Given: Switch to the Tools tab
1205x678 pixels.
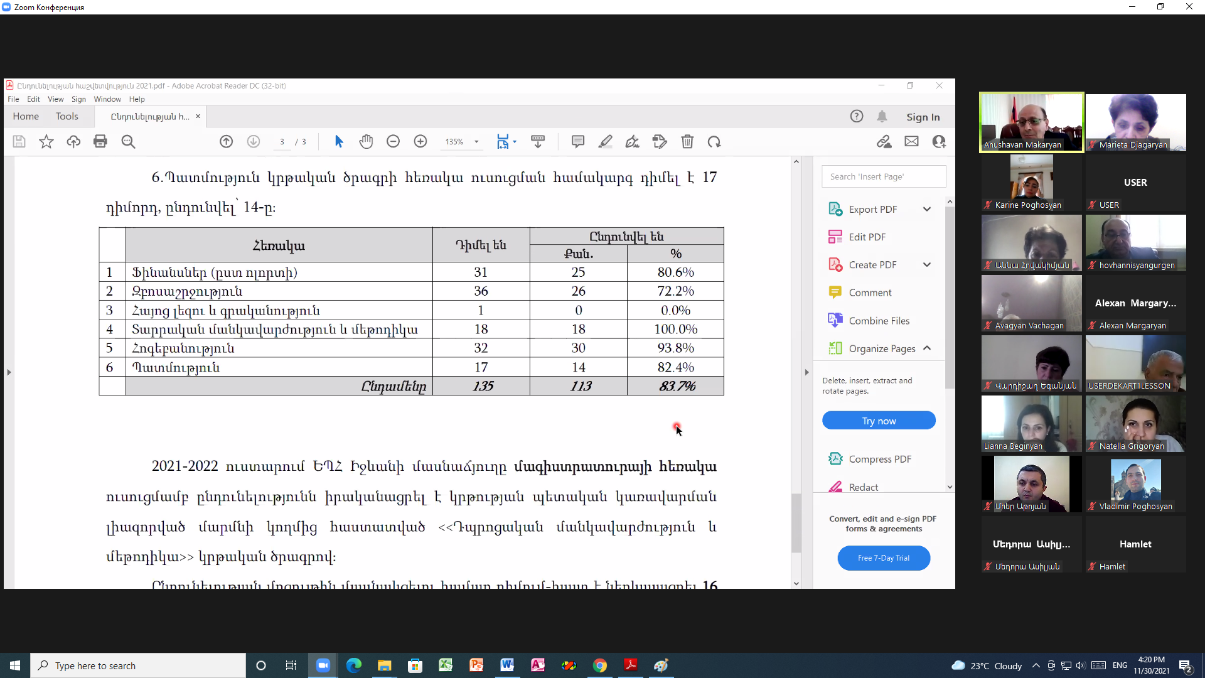Looking at the screenshot, I should click(67, 117).
